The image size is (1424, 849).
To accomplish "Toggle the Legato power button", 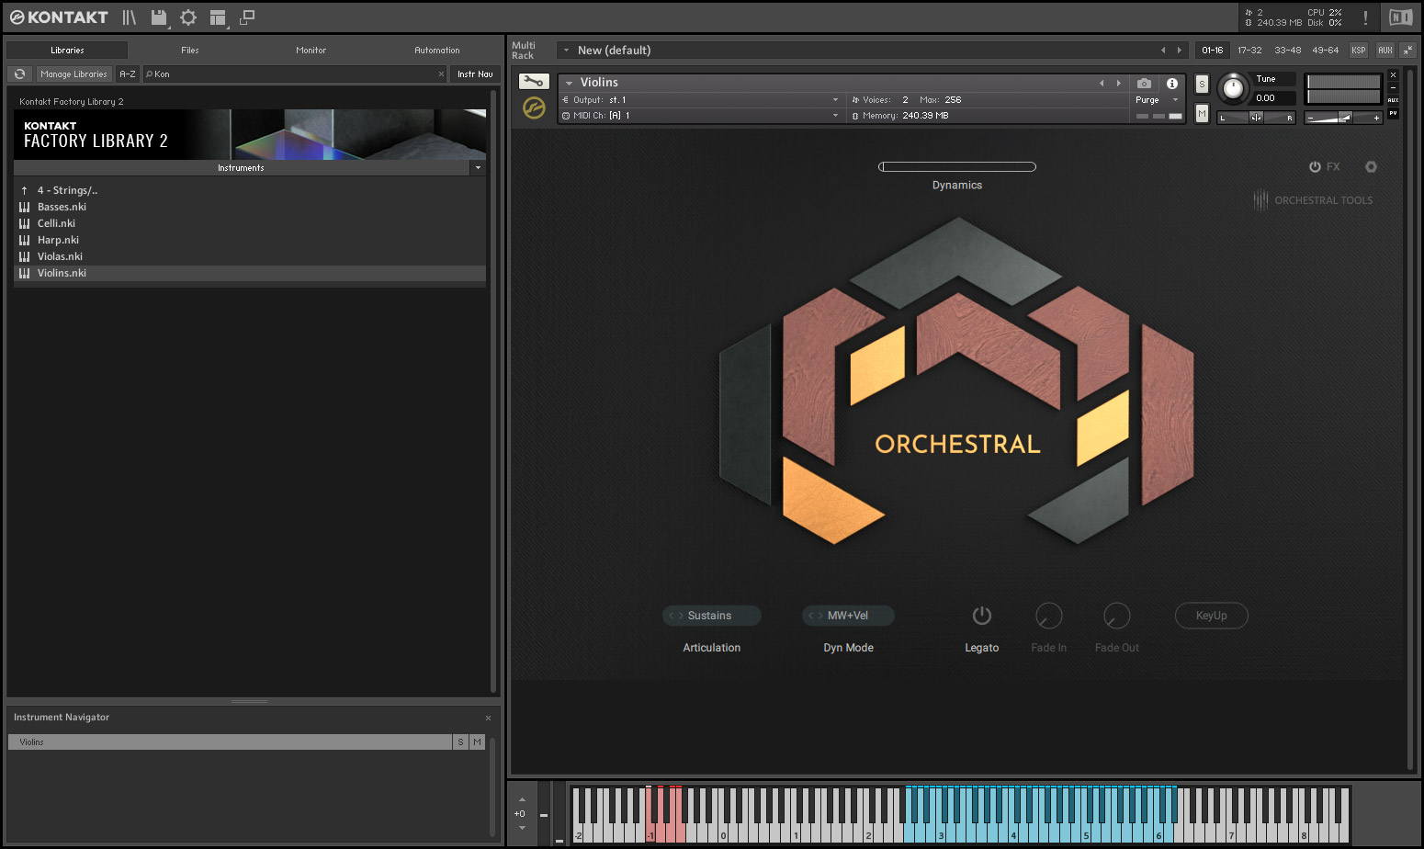I will [981, 616].
